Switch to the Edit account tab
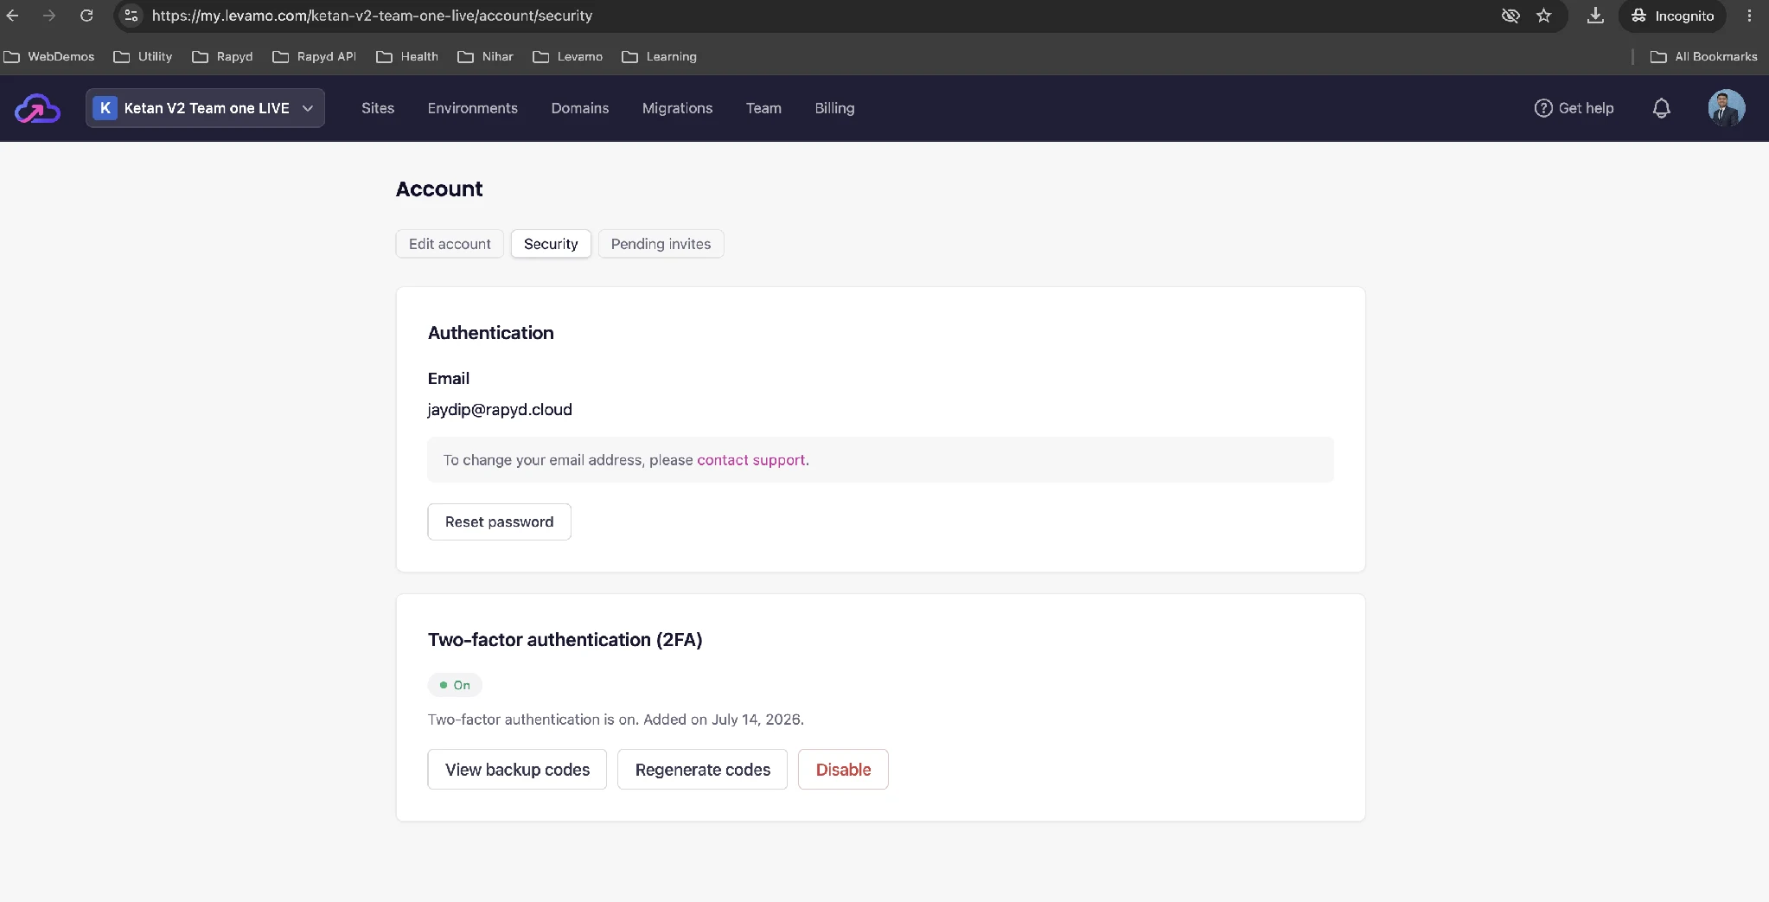1769x902 pixels. [x=450, y=244]
